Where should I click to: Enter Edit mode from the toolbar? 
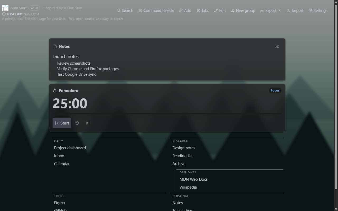(x=220, y=11)
